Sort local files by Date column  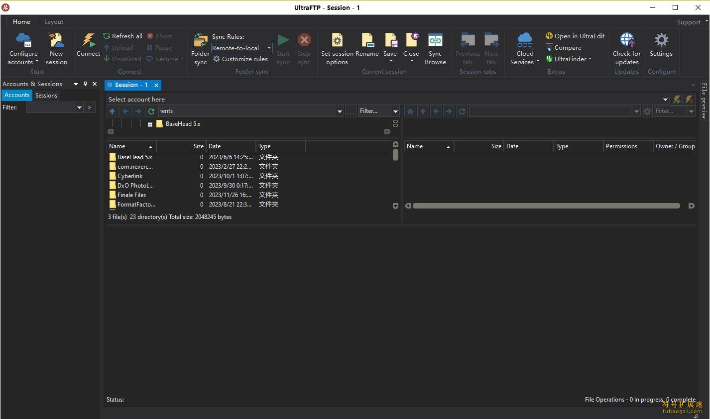[x=231, y=146]
